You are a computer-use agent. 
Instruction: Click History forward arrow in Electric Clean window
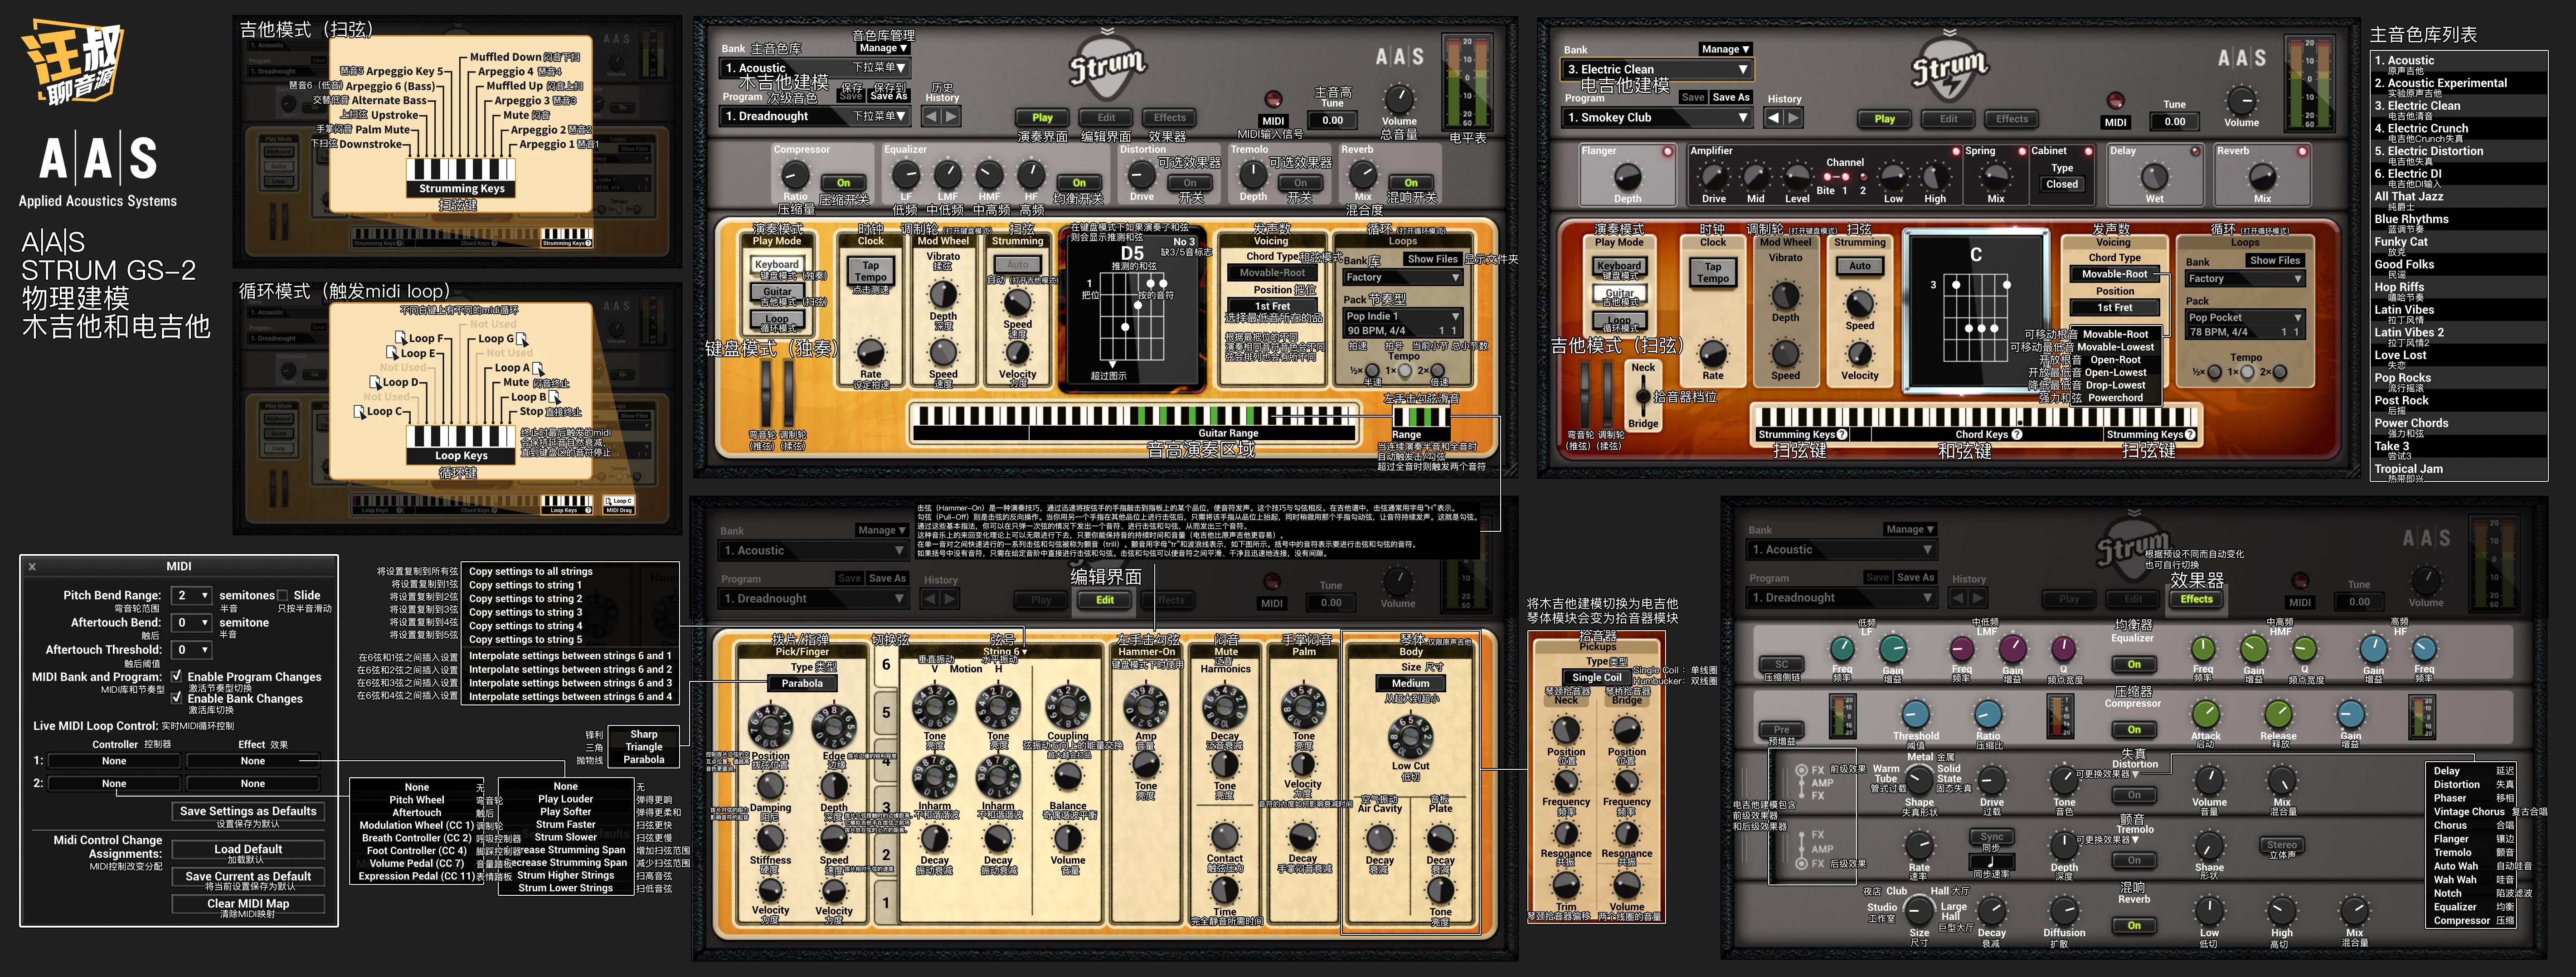1795,118
